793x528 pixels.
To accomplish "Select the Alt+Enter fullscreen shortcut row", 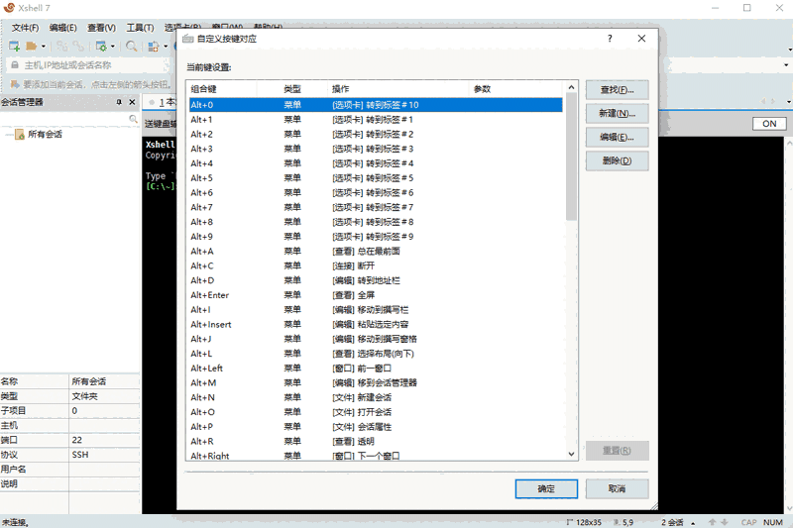I will pyautogui.click(x=376, y=295).
